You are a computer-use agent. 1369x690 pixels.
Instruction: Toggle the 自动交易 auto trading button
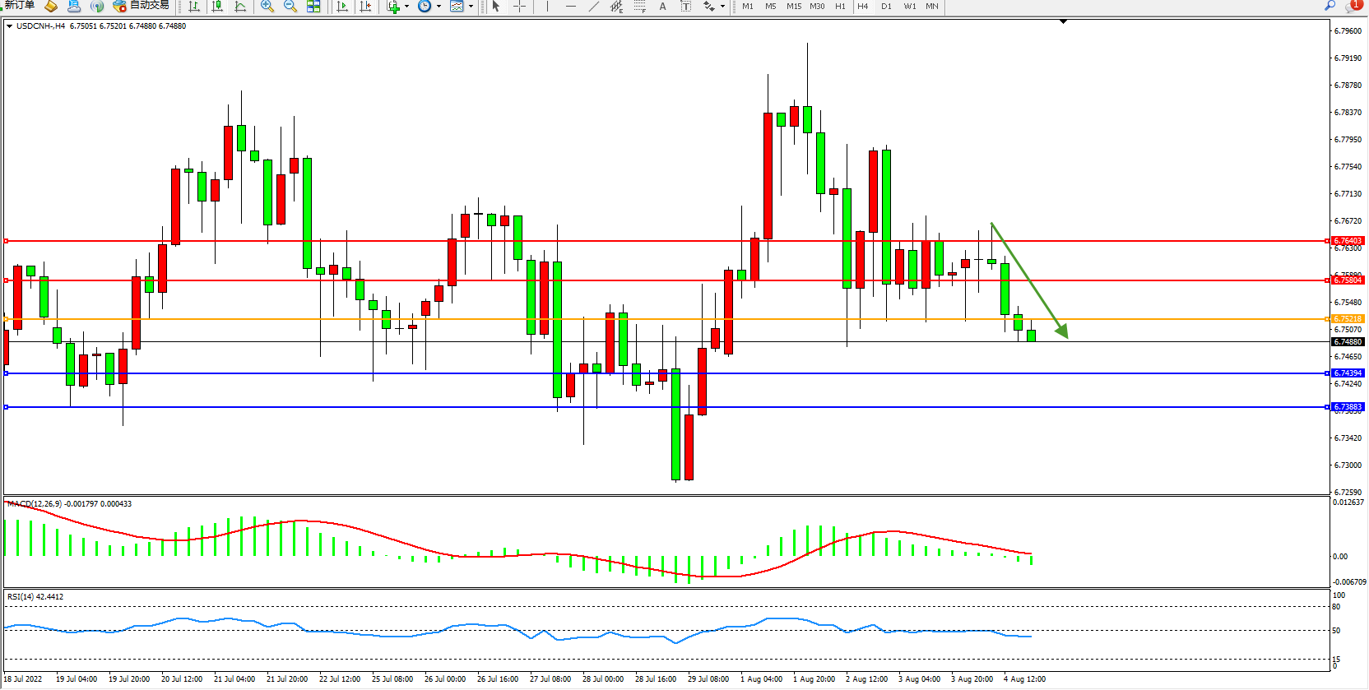pos(142,6)
